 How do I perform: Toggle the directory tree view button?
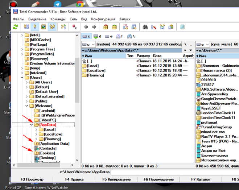pyautogui.click(x=53, y=27)
